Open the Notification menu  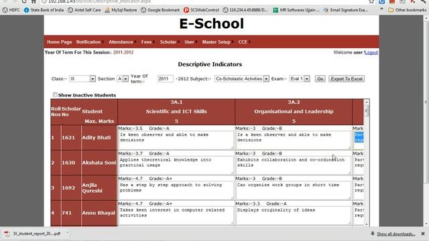(x=88, y=42)
